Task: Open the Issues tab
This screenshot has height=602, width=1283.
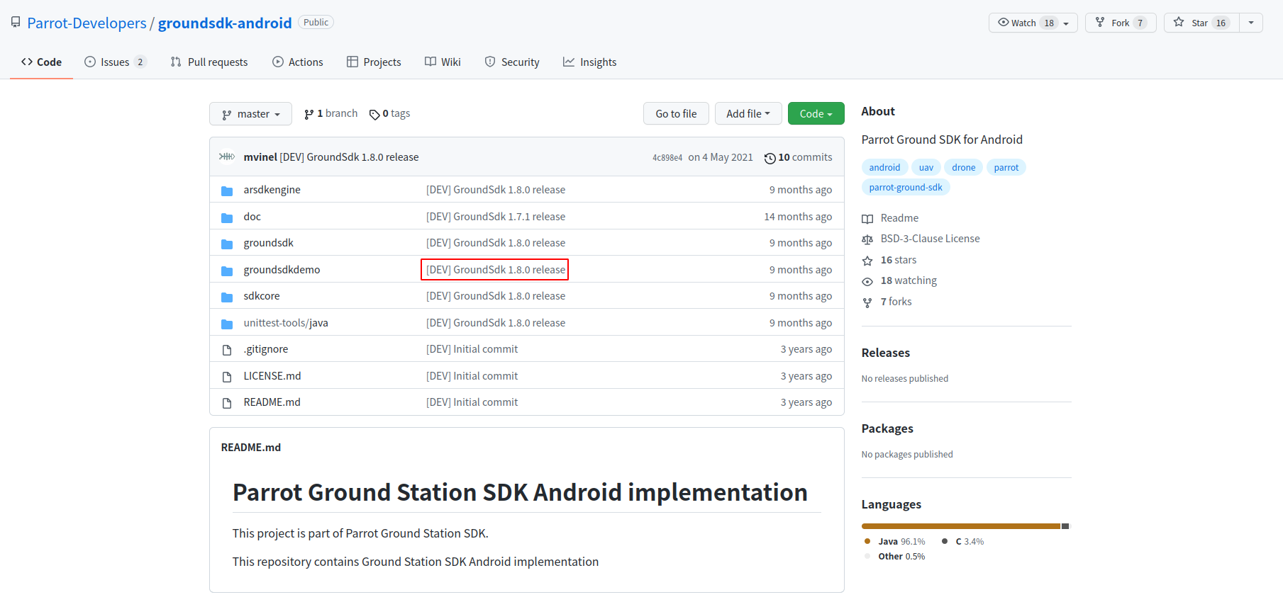Action: pos(115,62)
